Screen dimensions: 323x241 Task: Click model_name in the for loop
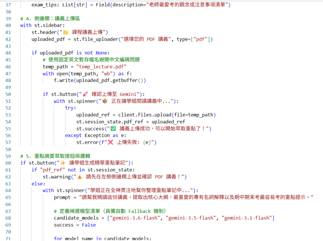[x=79, y=238]
